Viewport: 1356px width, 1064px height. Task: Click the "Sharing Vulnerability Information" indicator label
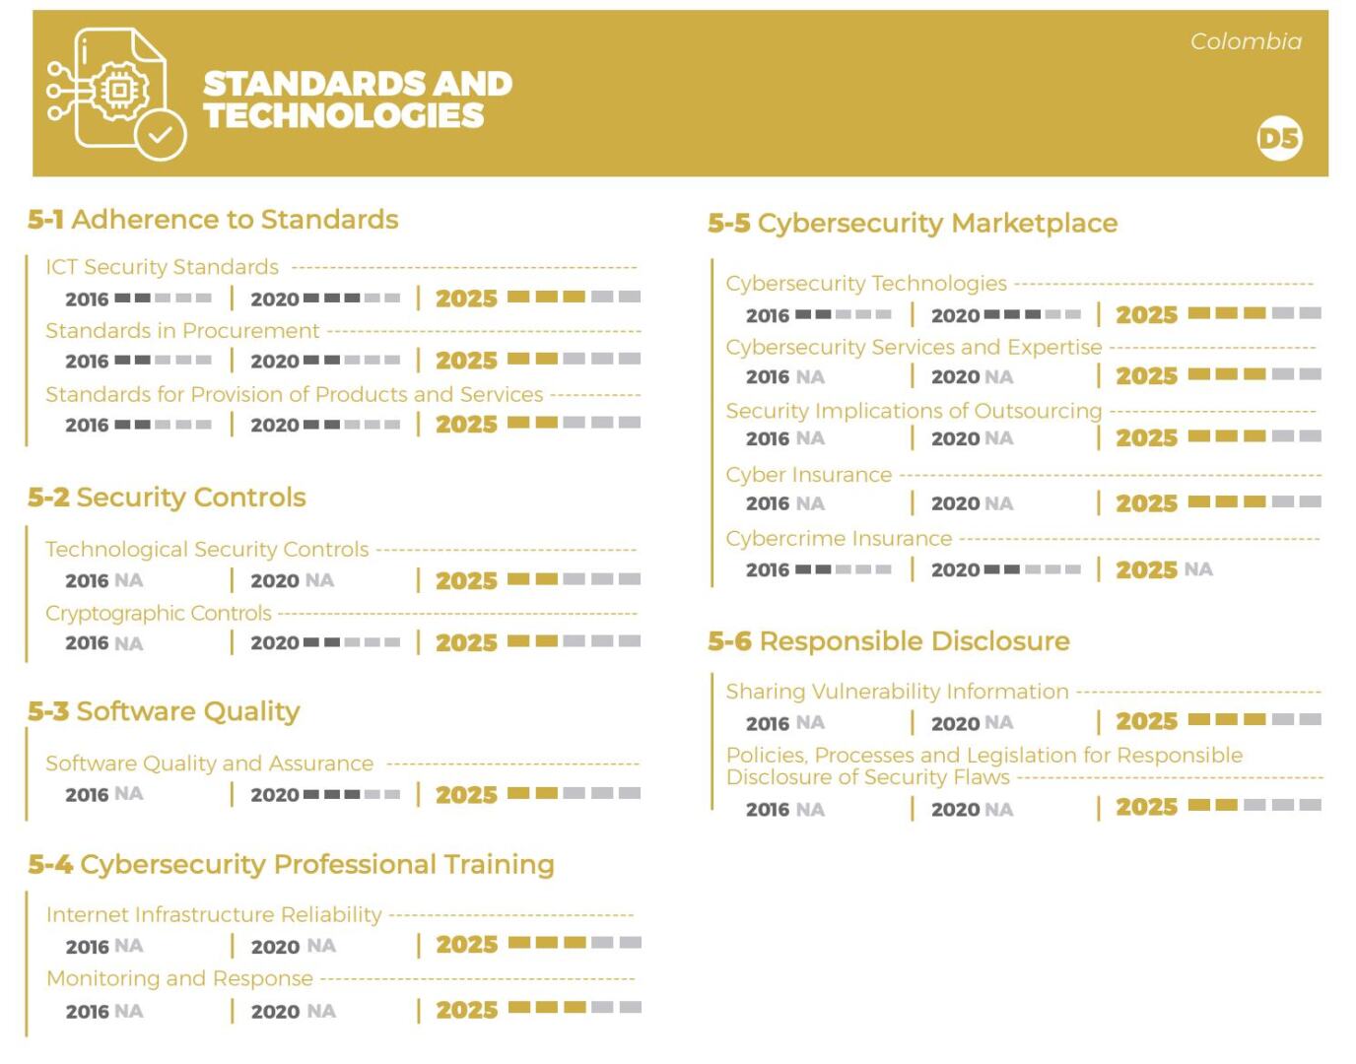click(897, 692)
